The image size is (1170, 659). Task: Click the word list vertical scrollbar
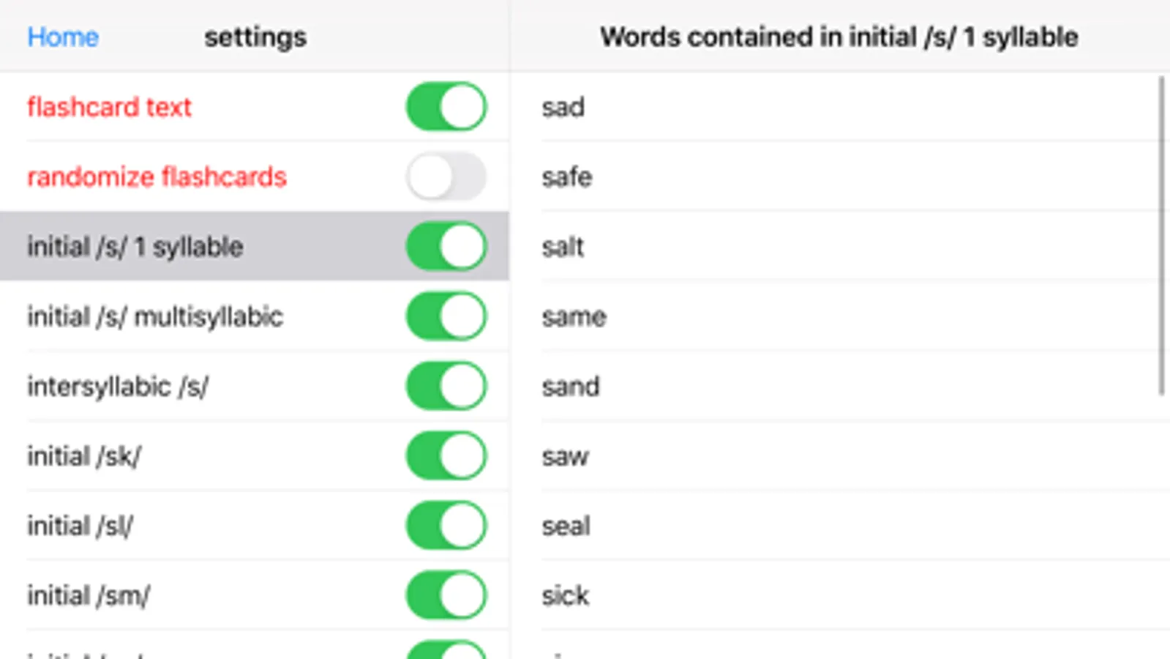(x=1161, y=234)
